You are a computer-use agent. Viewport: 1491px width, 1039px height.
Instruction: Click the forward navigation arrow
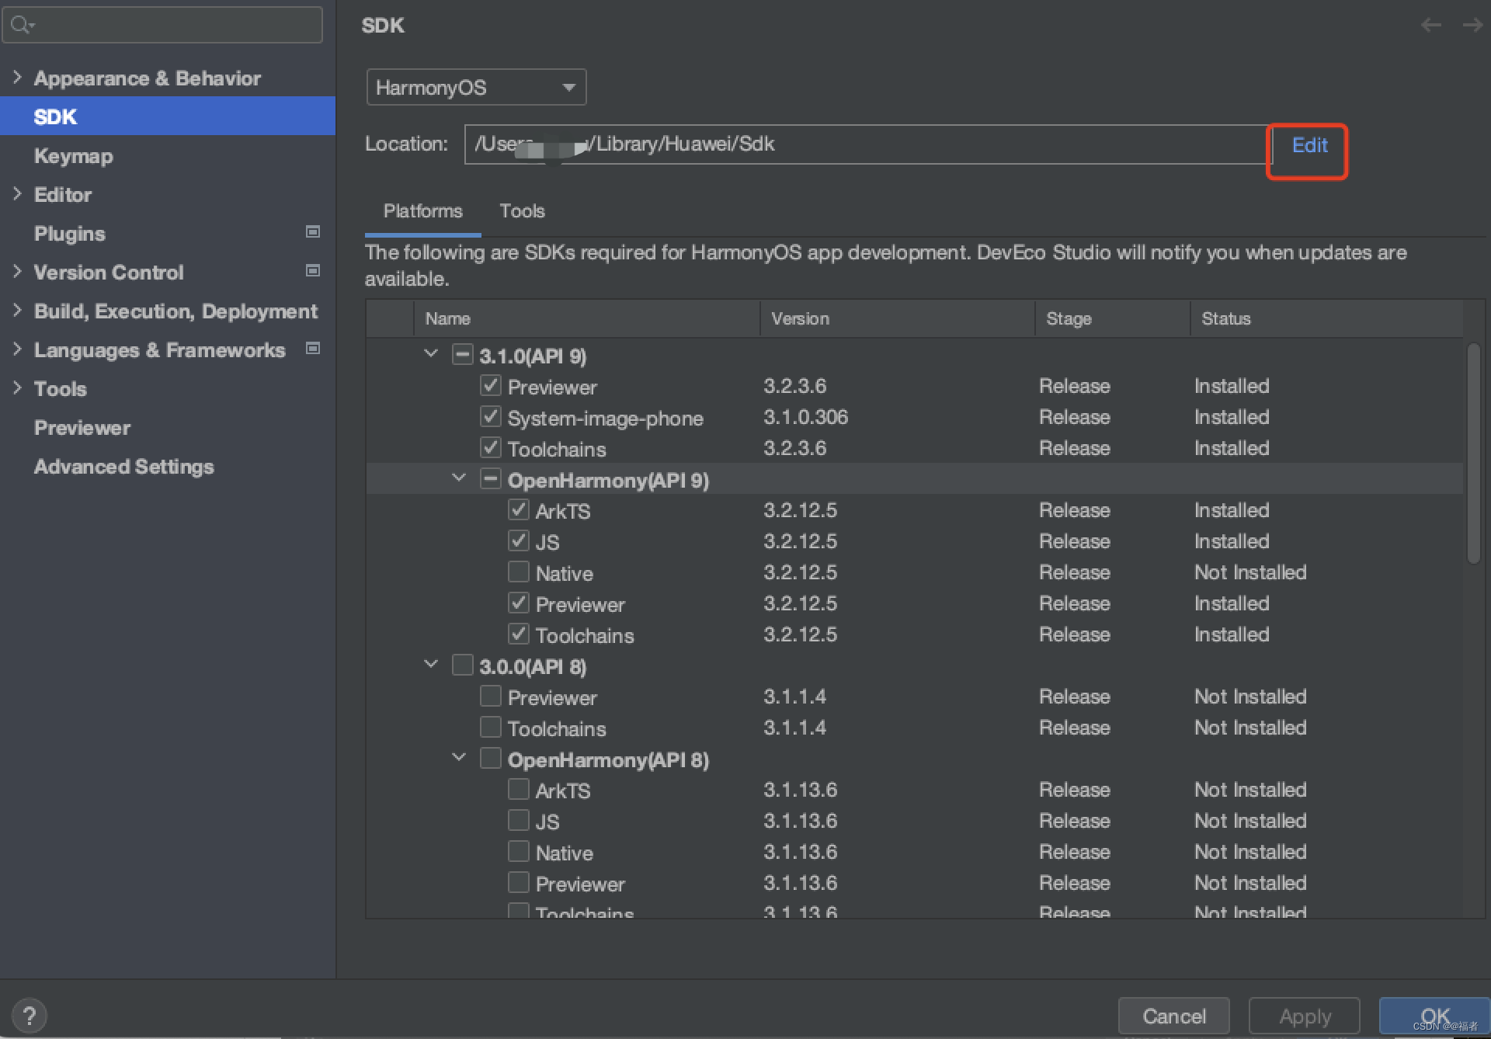(1472, 26)
